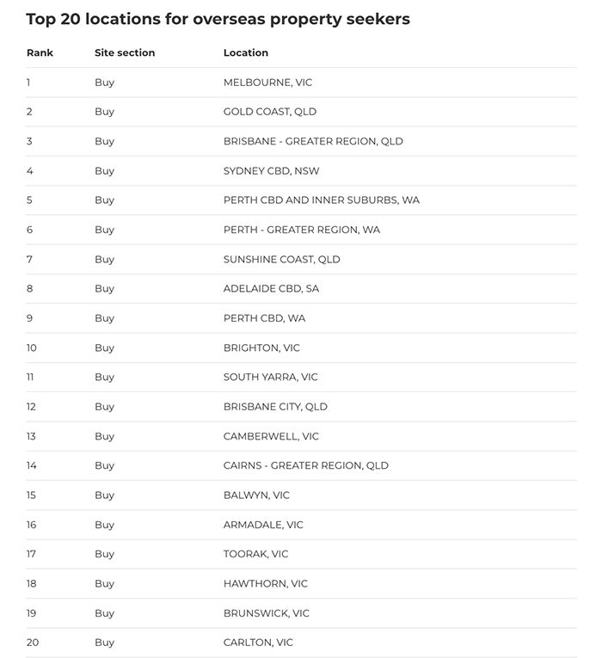Click the SUNSHINE COAST, QLD entry
Viewport: 602px width, 658px height.
[x=281, y=260]
